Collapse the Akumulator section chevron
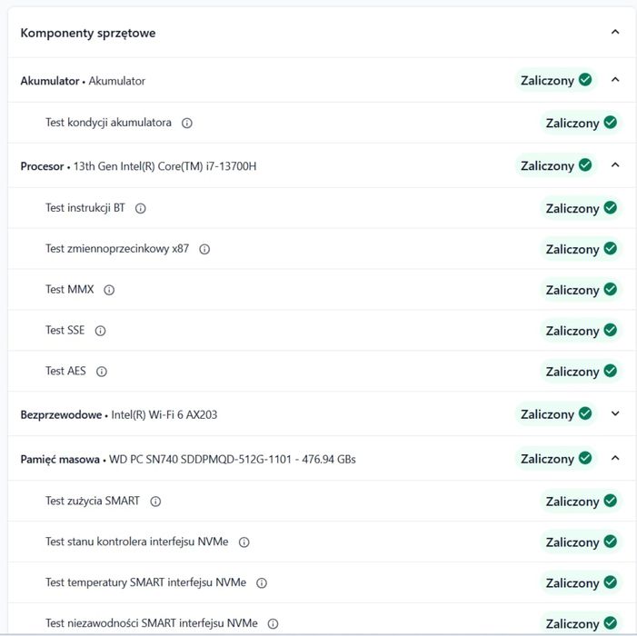Screen dimensions: 637x636 pos(615,80)
